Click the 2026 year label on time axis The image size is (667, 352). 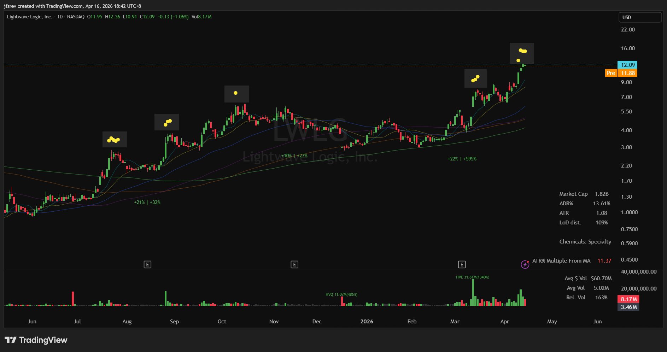point(367,321)
